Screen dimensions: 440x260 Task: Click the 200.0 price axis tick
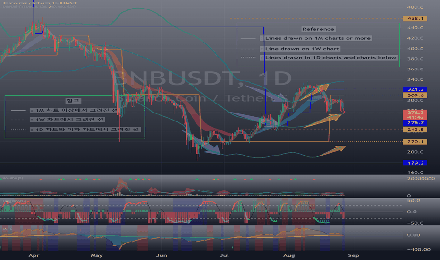(415, 152)
